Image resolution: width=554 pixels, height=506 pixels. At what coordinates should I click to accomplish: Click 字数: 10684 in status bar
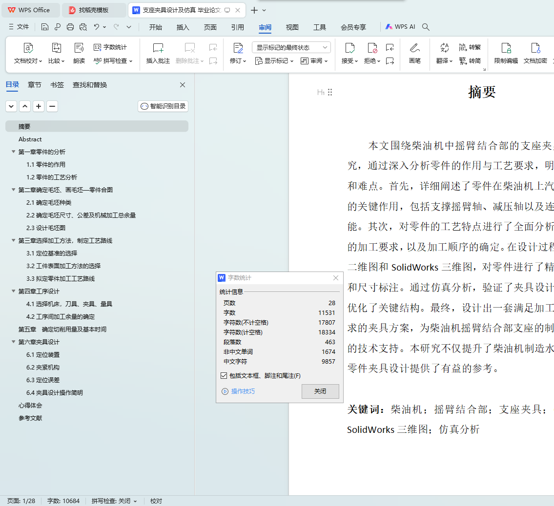(63, 501)
